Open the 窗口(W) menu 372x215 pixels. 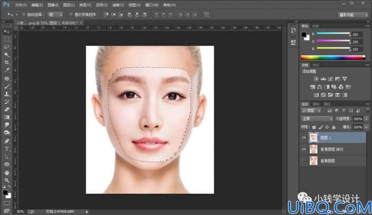tap(152, 5)
